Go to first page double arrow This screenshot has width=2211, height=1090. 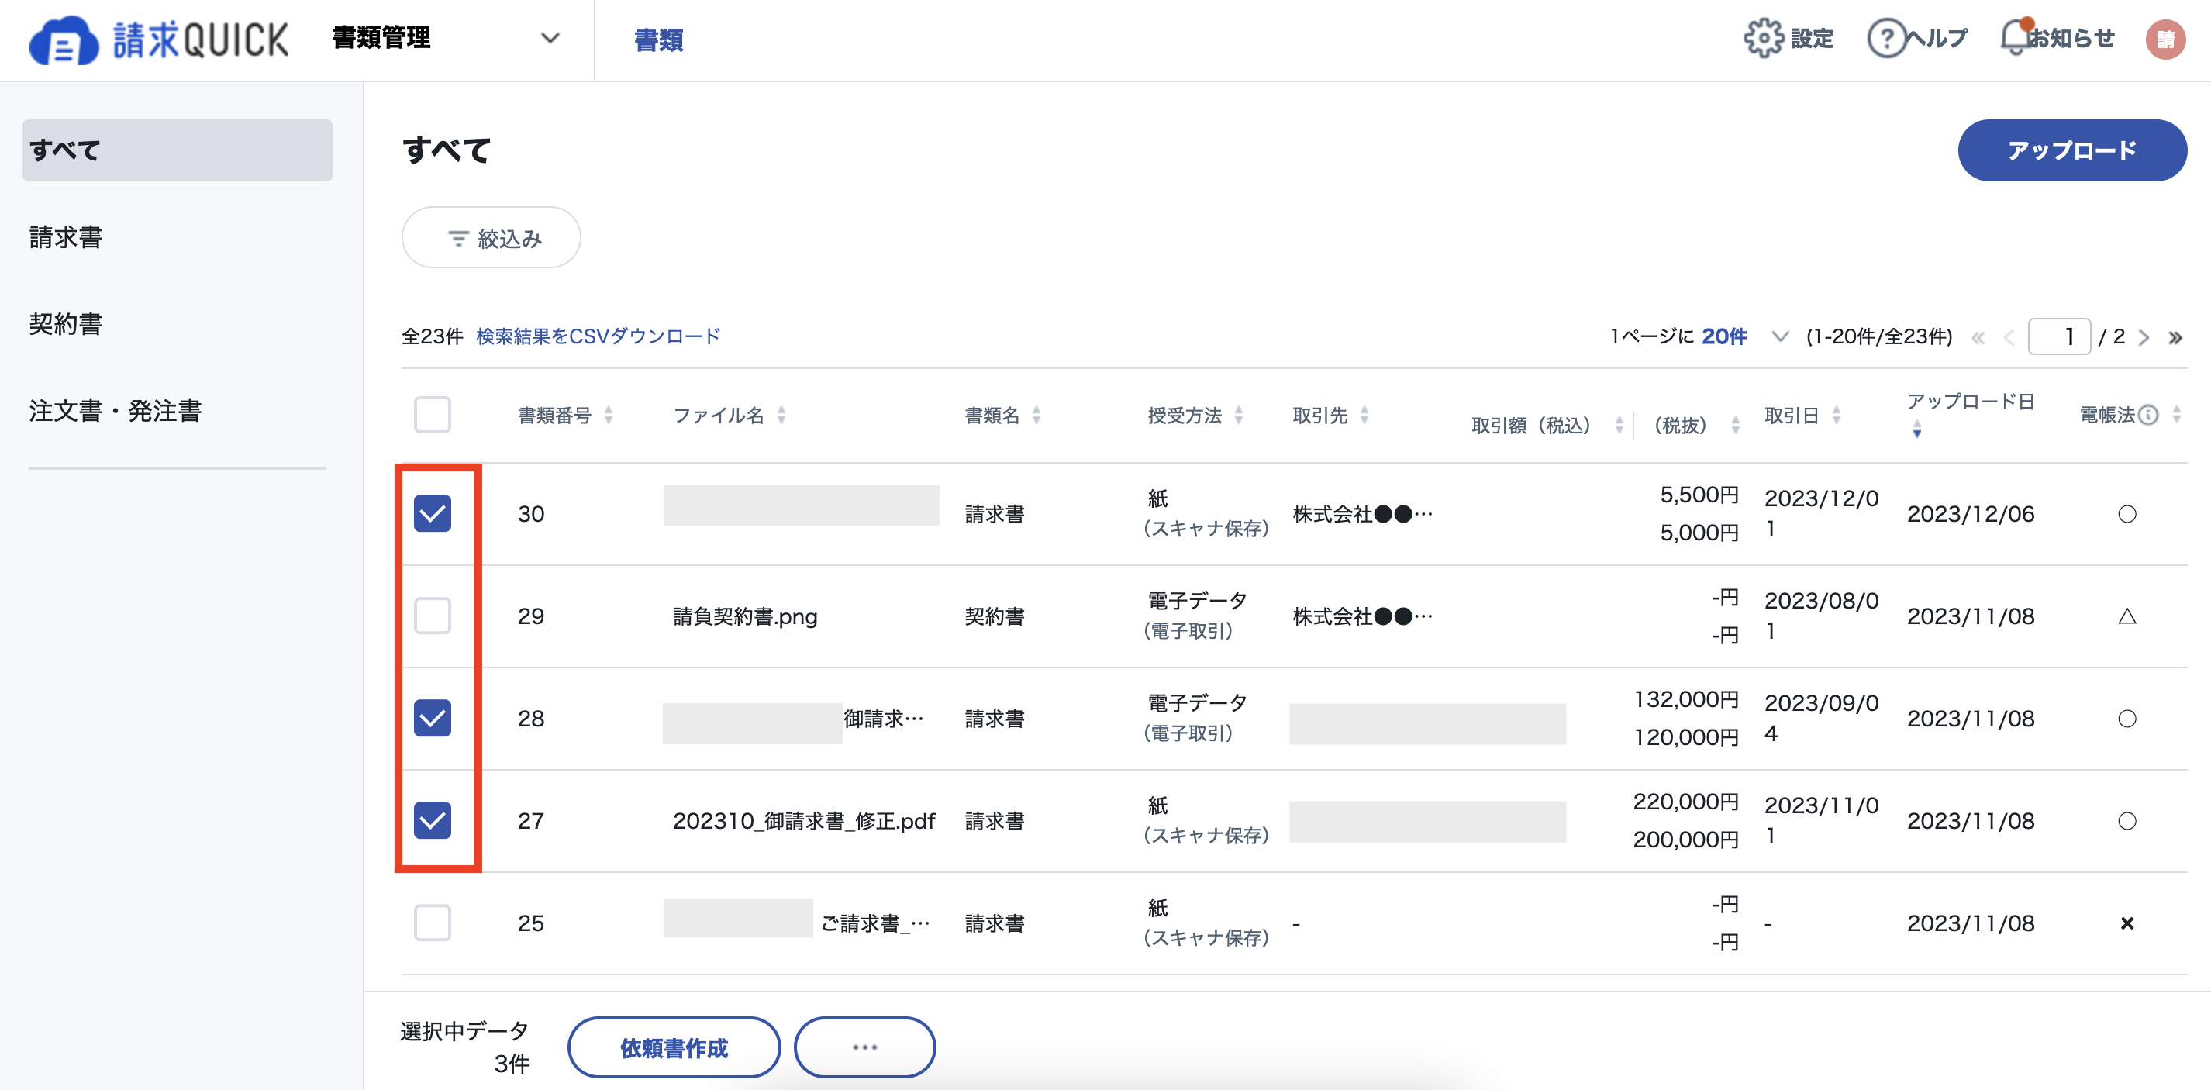point(1978,337)
